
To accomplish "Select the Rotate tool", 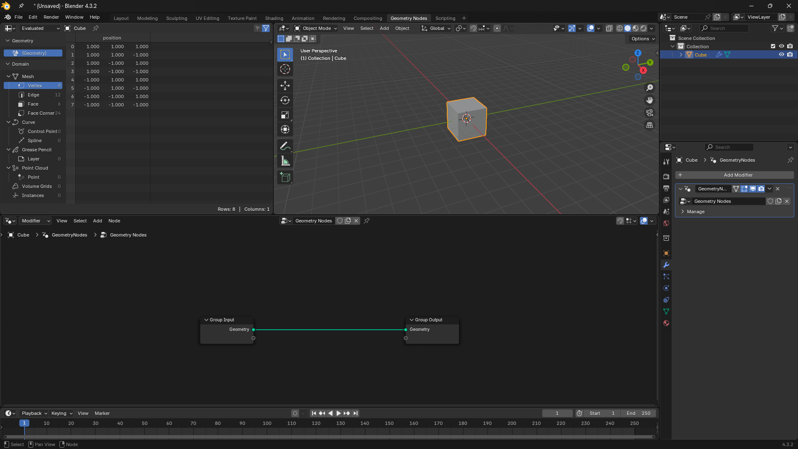I will pyautogui.click(x=285, y=100).
